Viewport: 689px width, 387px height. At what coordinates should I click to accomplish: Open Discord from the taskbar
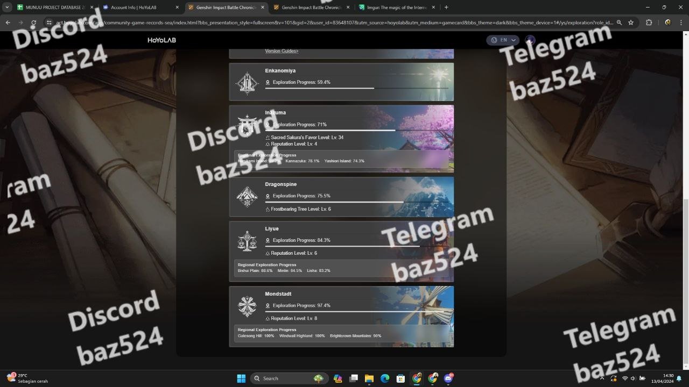tap(448, 378)
